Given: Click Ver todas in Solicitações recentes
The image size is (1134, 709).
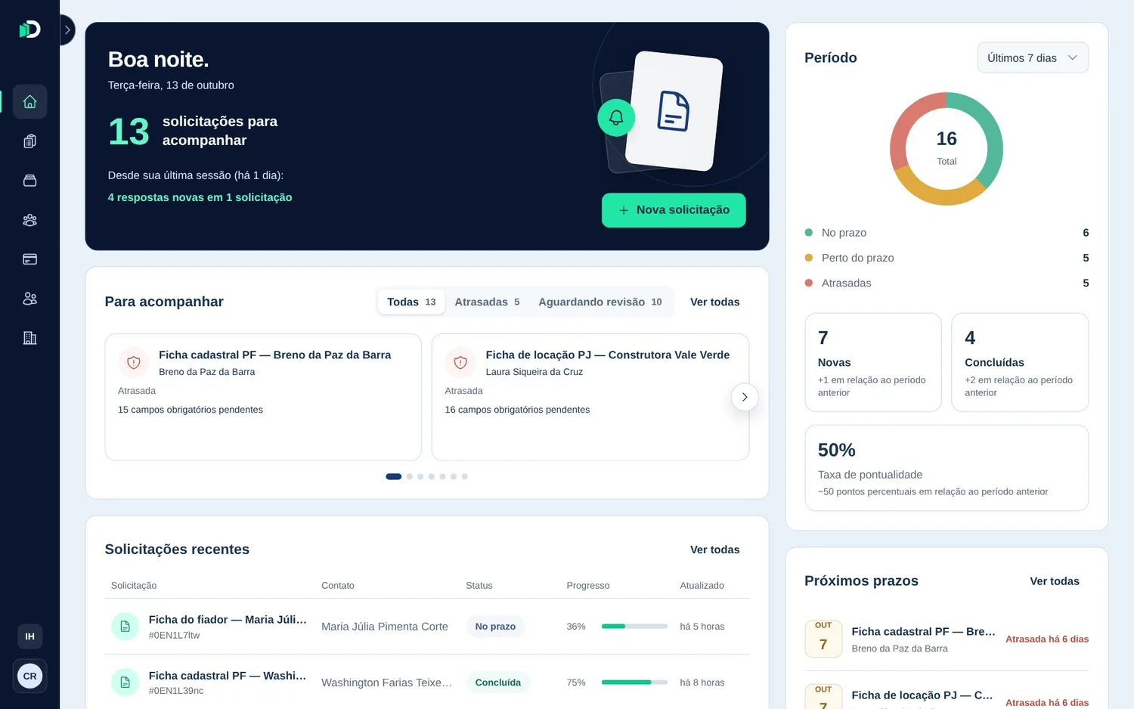Looking at the screenshot, I should (x=715, y=550).
